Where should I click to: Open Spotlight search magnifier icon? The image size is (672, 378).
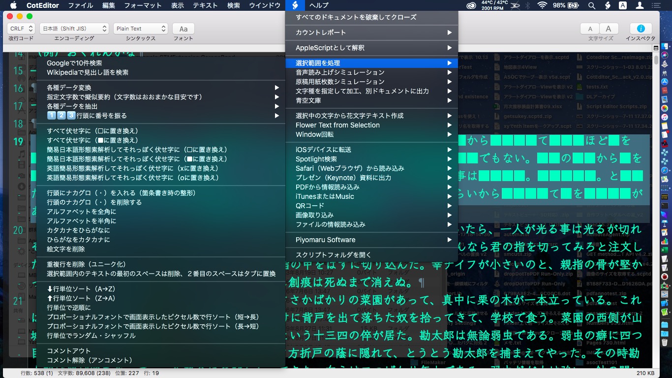coord(592,5)
